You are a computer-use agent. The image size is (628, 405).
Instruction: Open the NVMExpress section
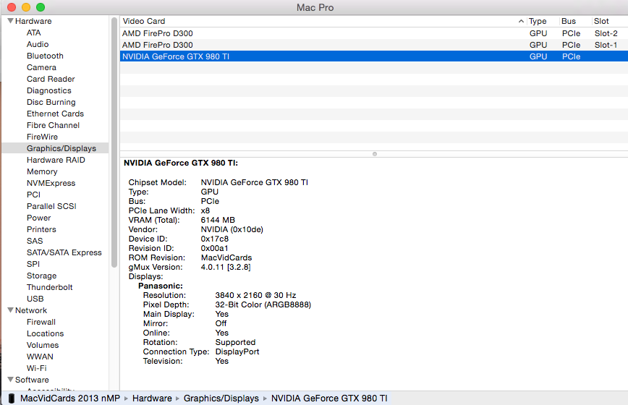51,183
